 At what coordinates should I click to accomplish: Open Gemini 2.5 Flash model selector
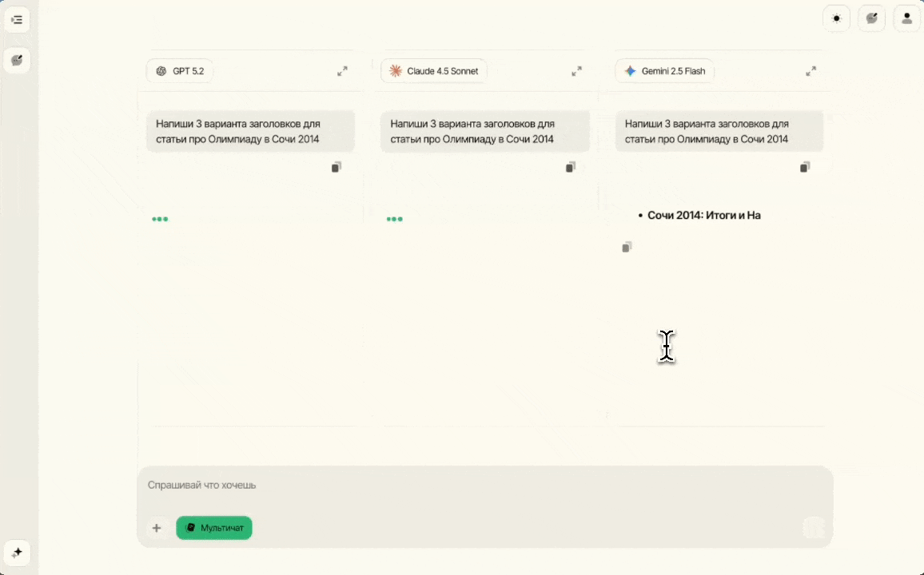(665, 71)
